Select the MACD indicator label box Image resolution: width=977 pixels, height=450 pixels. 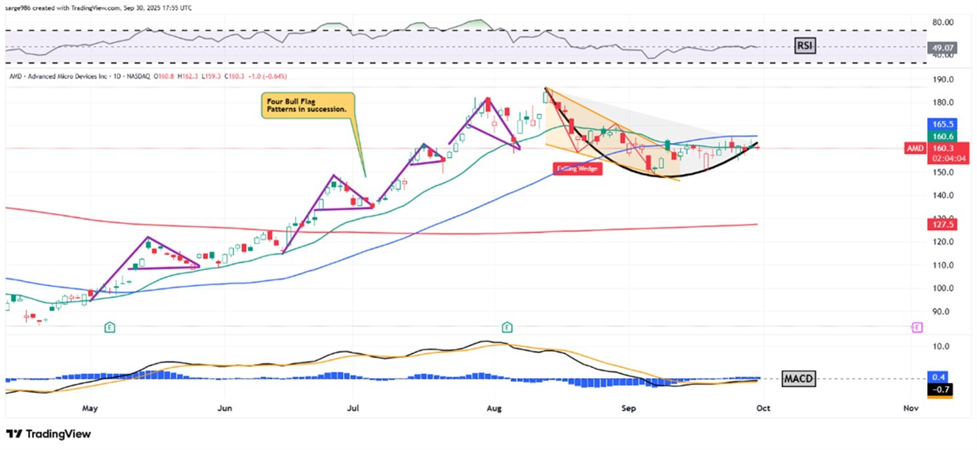point(799,379)
